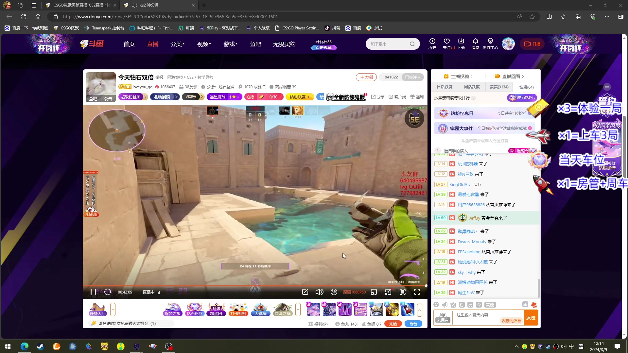Click the 开播 start streaming button
Screen dimensions: 628x353
(x=532, y=44)
